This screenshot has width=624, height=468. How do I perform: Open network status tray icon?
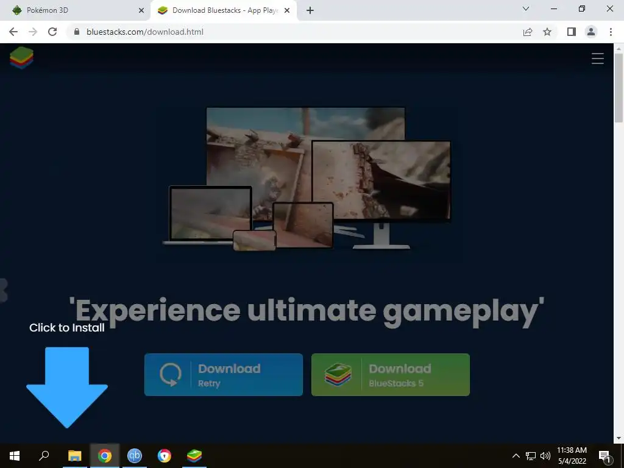point(531,456)
